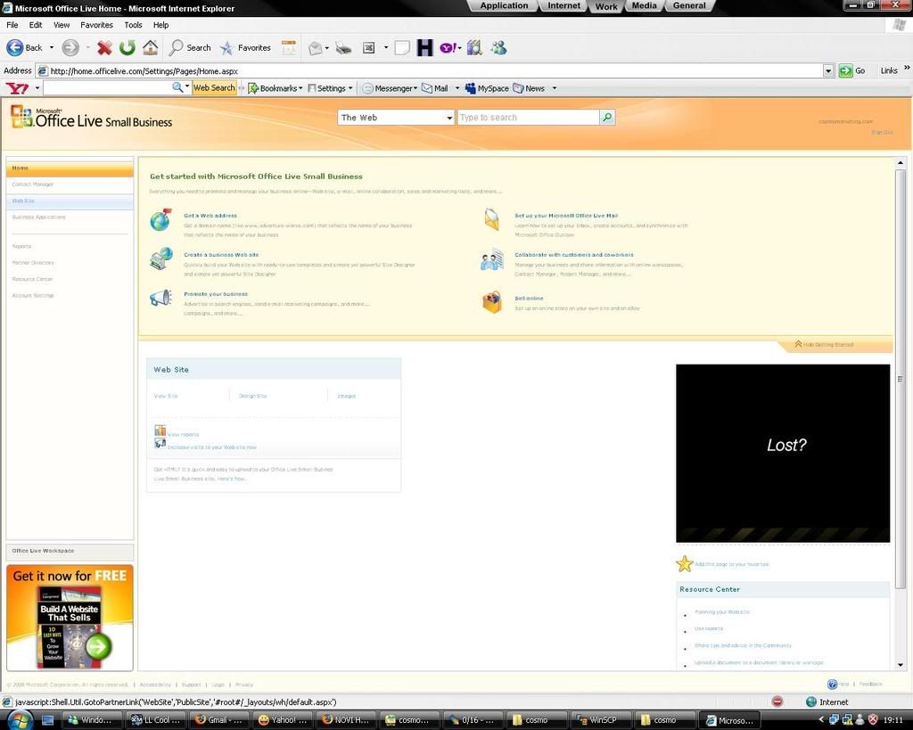
Task: Click the page vertical scrollbar down arrow
Action: click(x=901, y=665)
